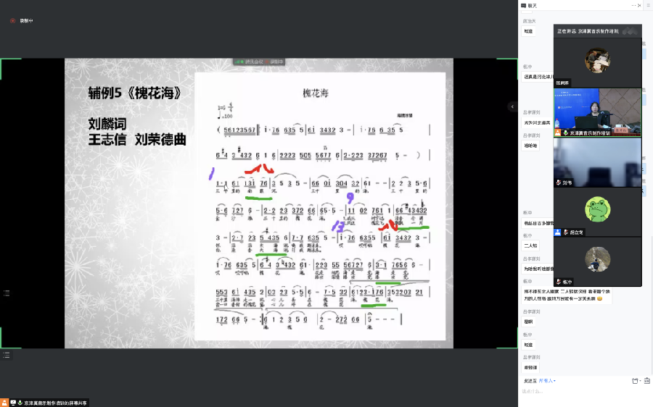Click muted mic icon on 刘伟's tile
This screenshot has width=653, height=407.
[x=559, y=182]
